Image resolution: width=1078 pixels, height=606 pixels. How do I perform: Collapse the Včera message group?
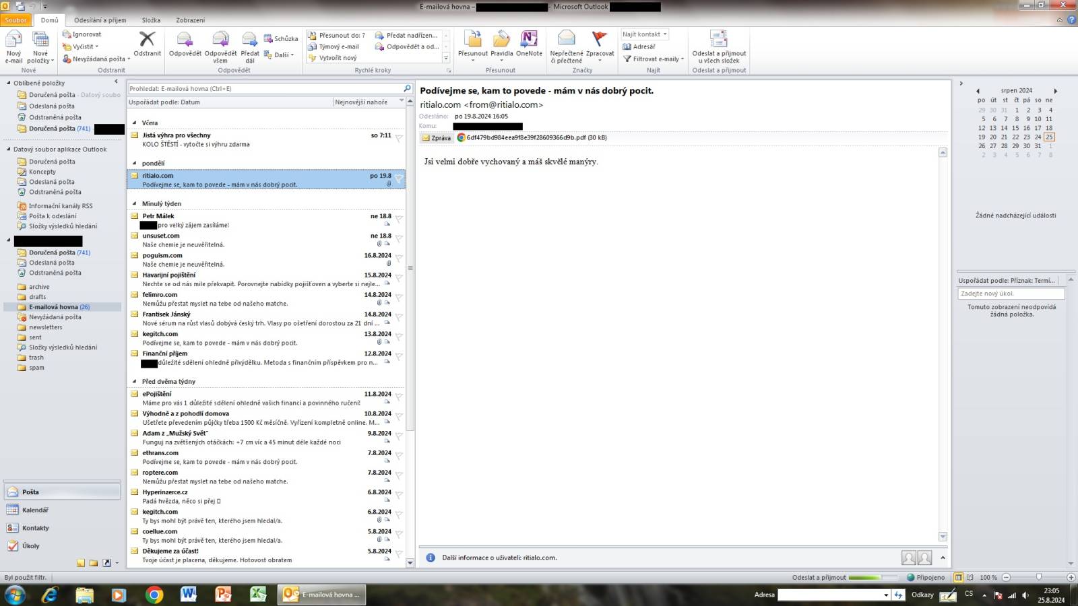(x=135, y=123)
